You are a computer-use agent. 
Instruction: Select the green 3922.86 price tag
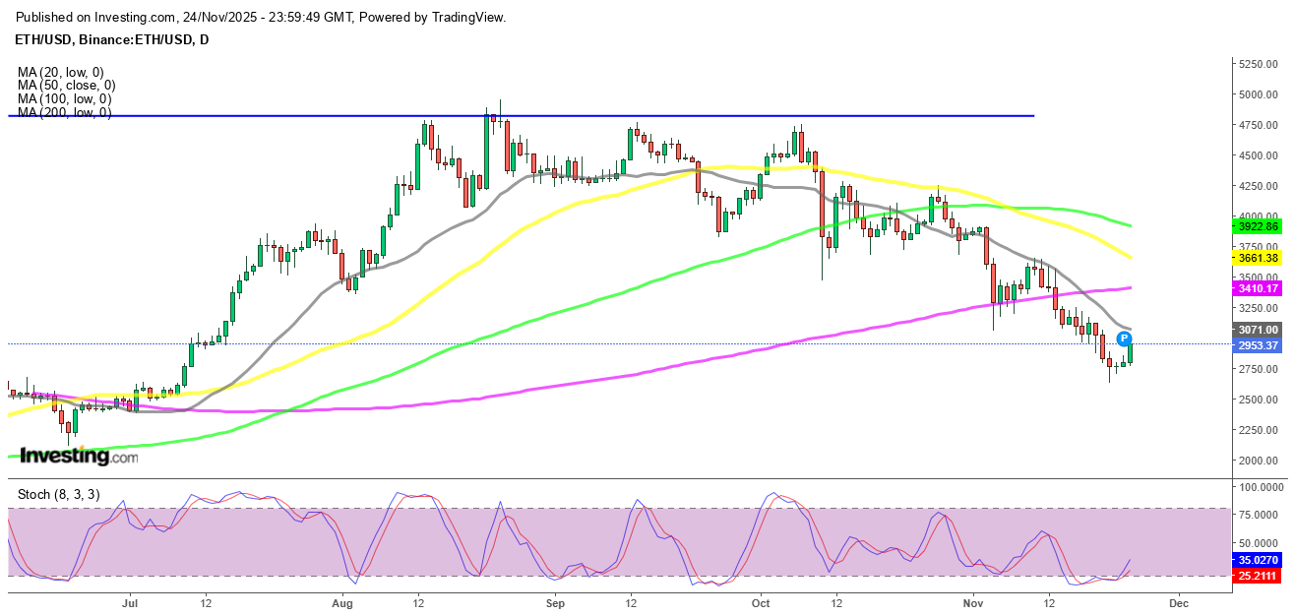pos(1258,226)
